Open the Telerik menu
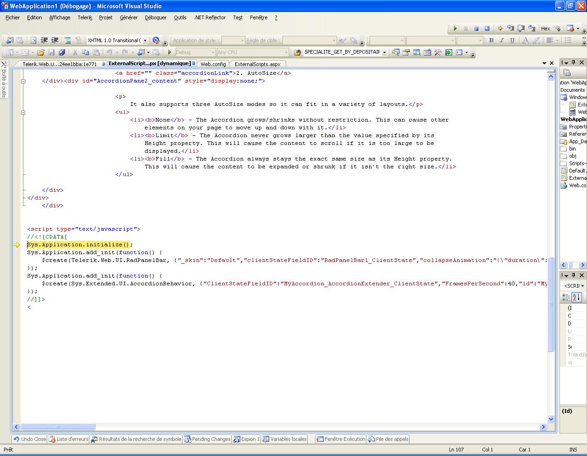Viewport: 587px width, 456px height. coord(85,17)
